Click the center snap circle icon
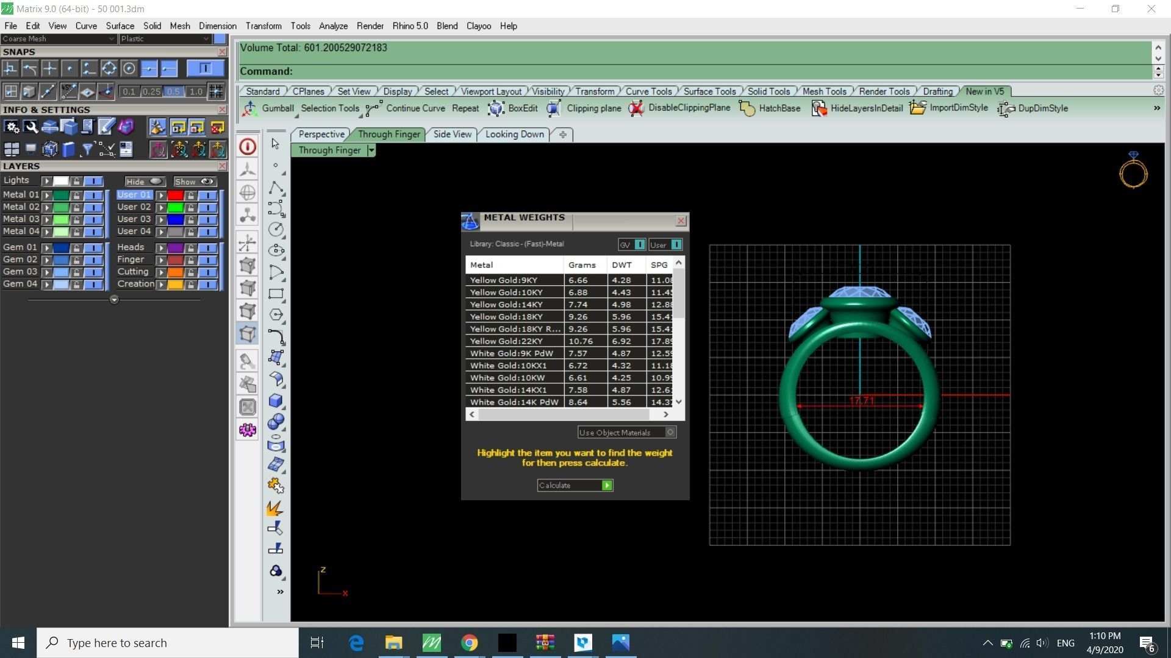The width and height of the screenshot is (1171, 658). [129, 69]
